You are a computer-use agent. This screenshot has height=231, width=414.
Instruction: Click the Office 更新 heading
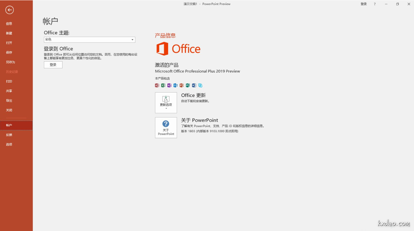pos(193,95)
